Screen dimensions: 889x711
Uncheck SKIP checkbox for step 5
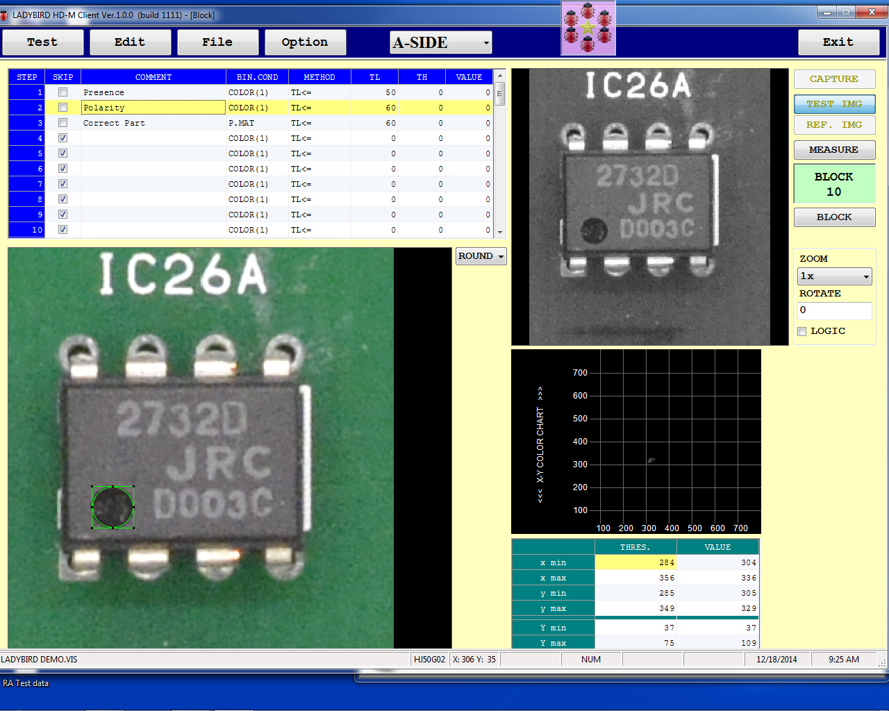[63, 153]
